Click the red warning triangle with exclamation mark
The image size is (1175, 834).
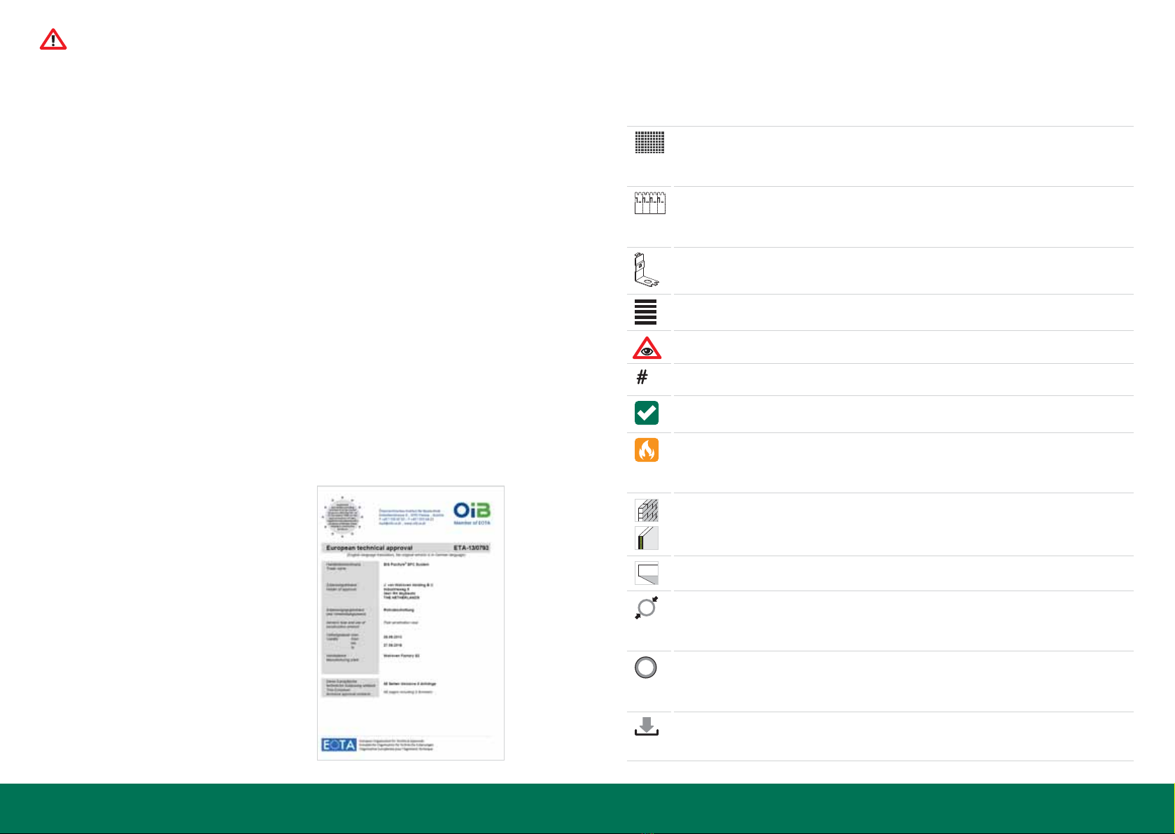click(x=53, y=40)
